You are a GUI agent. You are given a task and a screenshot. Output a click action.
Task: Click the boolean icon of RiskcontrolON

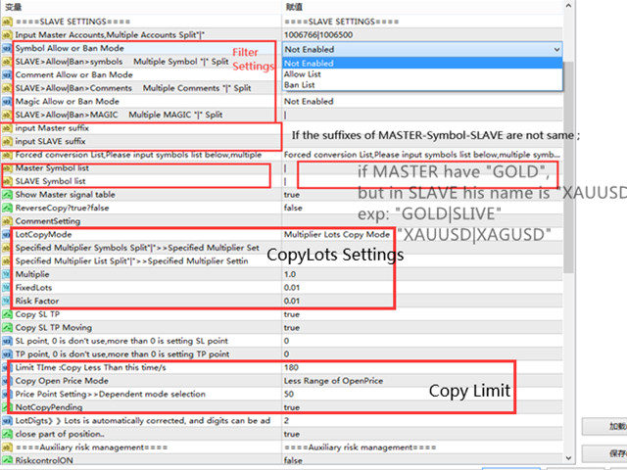tap(7, 460)
